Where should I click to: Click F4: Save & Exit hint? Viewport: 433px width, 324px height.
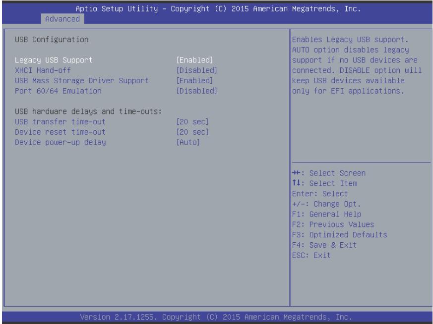324,245
